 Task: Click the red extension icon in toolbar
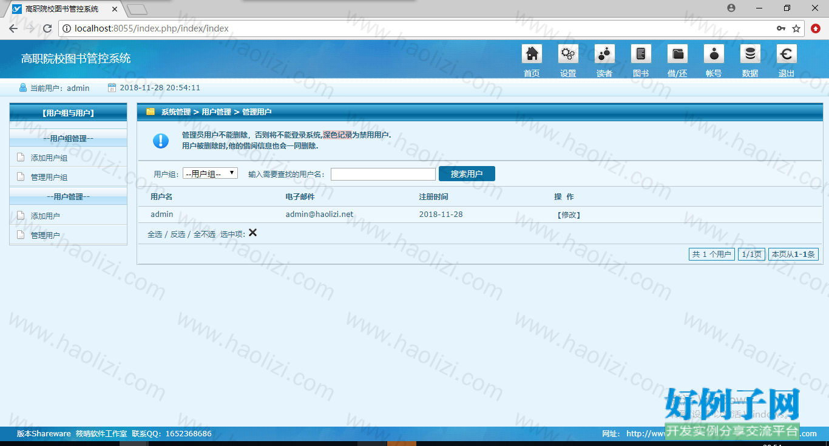(x=816, y=28)
